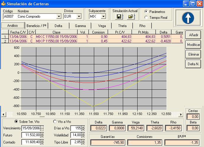Click the Futuro 11.532,00 field
204x147 pixels.
[x=31, y=135]
